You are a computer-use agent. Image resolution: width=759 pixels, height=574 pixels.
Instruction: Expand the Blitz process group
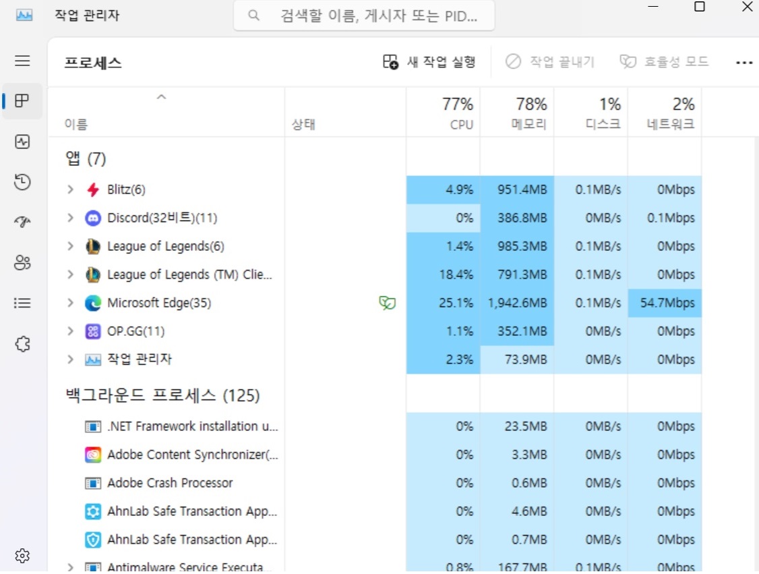[70, 190]
